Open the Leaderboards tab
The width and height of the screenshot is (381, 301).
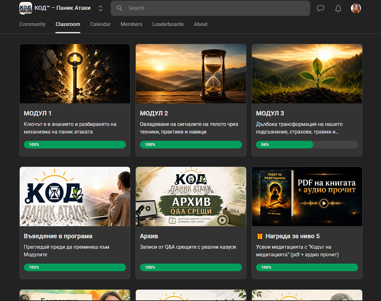click(168, 24)
